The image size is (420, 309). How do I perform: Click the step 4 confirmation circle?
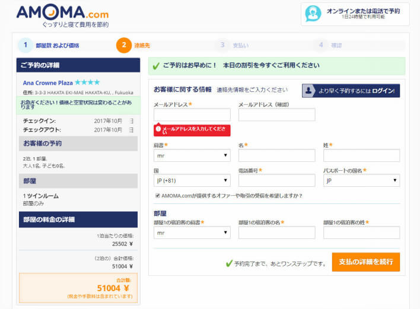coord(322,45)
